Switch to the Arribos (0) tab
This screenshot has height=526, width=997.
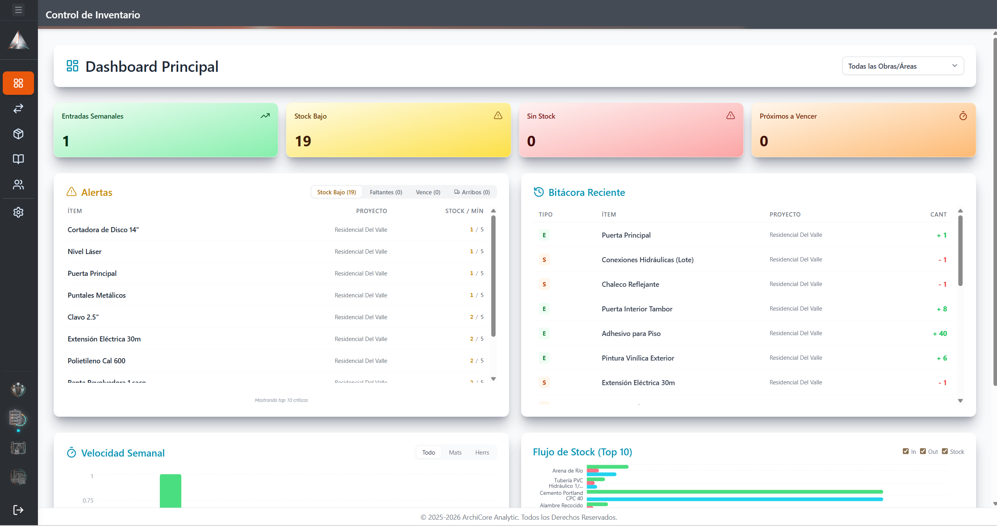[x=472, y=192]
